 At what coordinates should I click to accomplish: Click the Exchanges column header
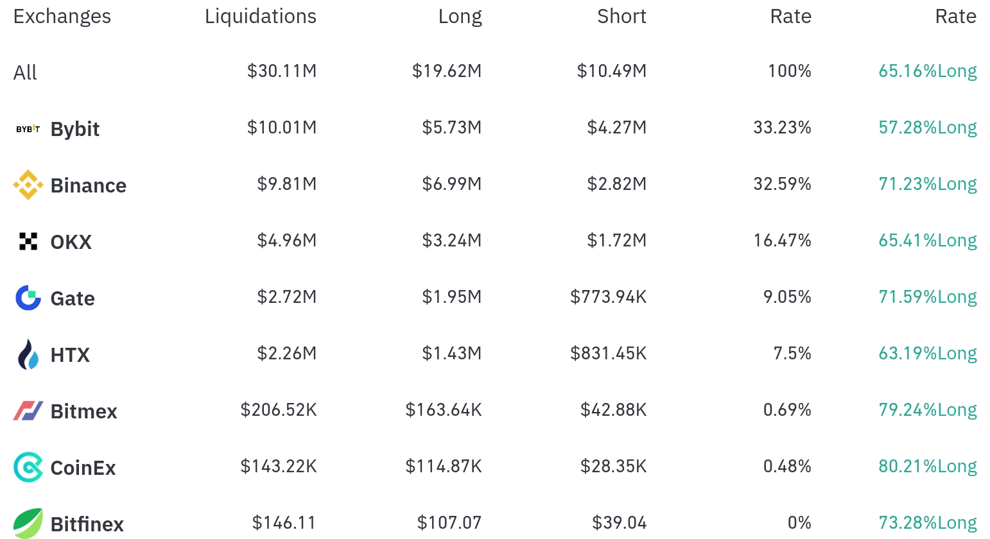(62, 16)
